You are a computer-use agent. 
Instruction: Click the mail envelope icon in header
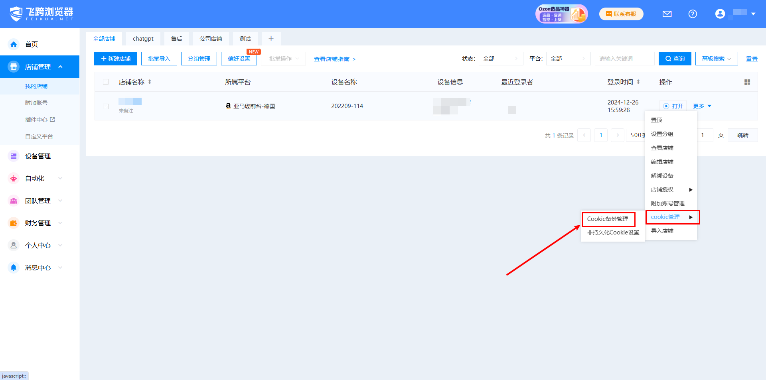pos(667,14)
